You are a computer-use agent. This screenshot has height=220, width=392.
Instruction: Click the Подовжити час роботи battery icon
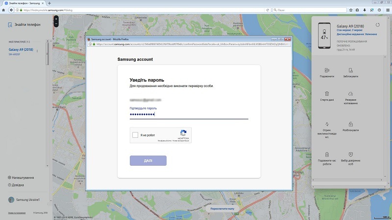tap(327, 154)
